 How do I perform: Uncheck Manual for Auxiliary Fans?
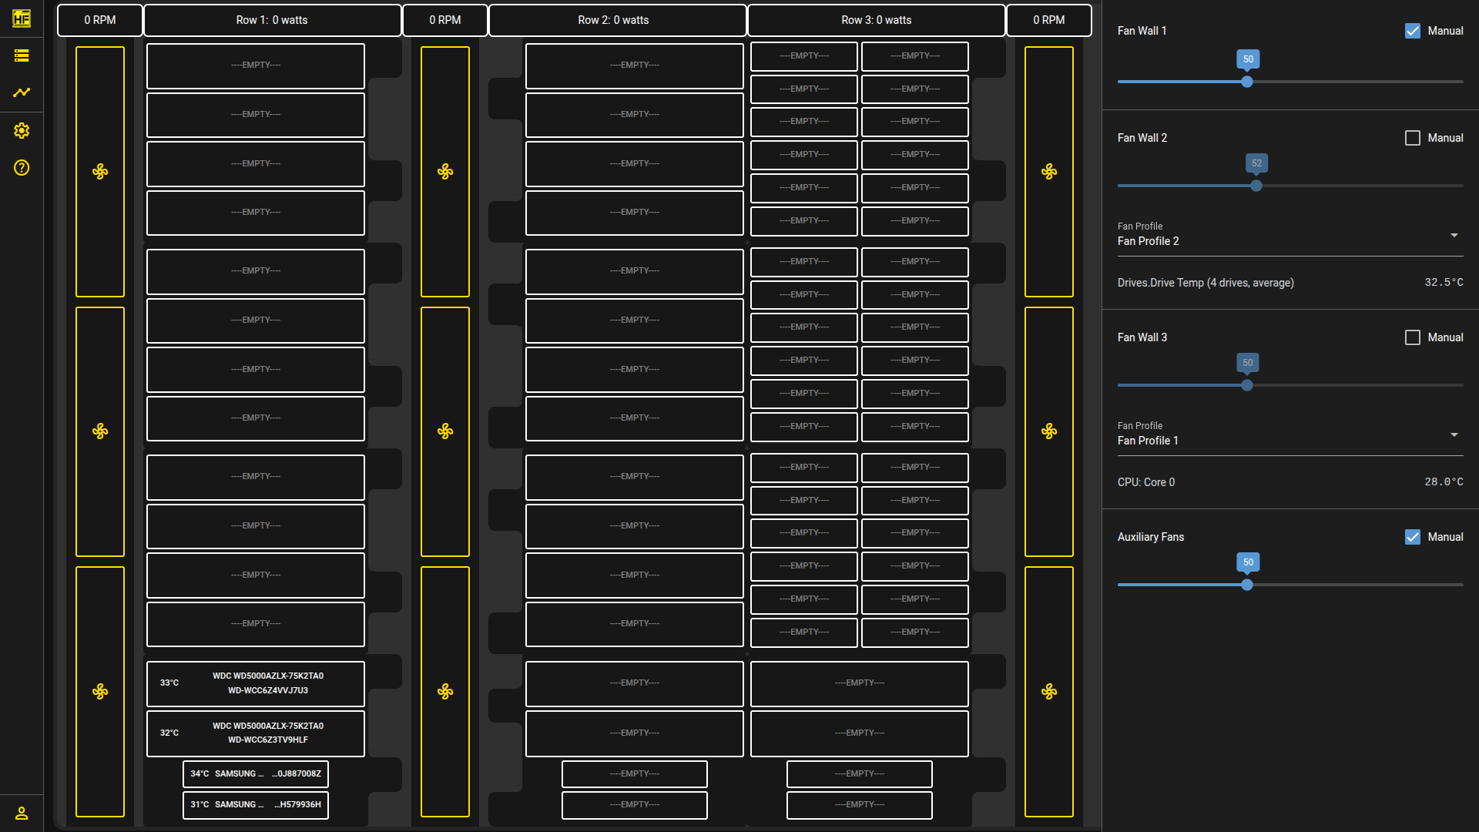tap(1413, 537)
